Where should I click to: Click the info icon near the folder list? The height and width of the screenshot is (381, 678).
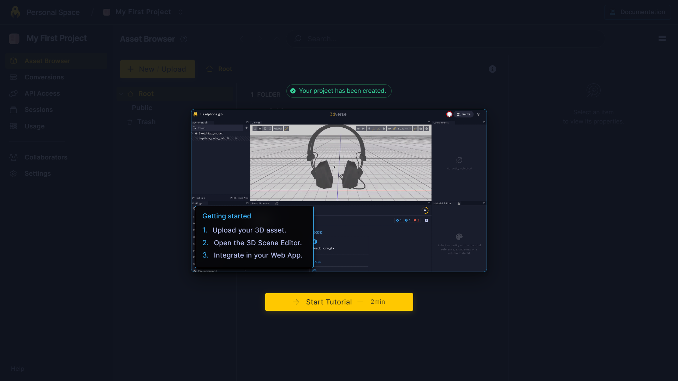pyautogui.click(x=492, y=69)
